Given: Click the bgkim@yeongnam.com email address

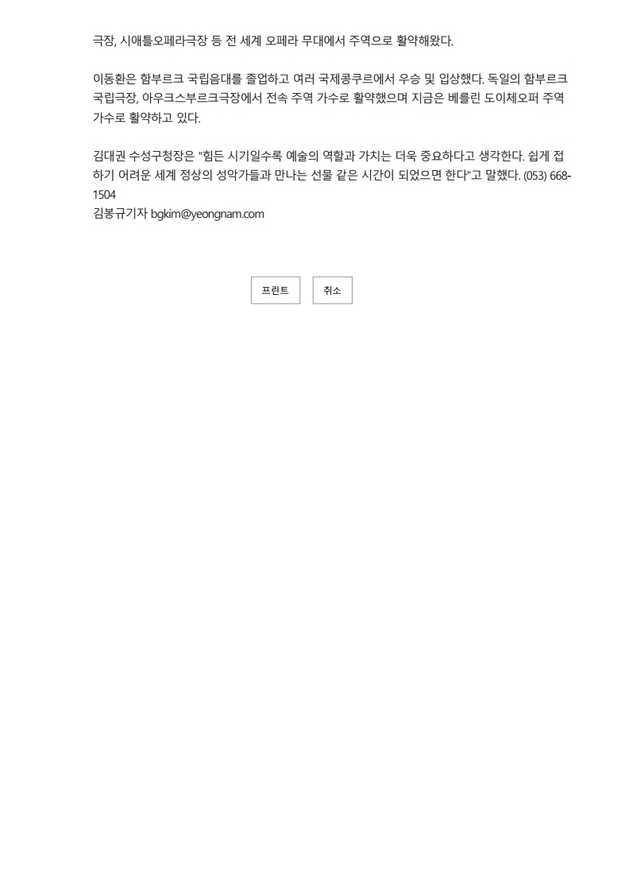Looking at the screenshot, I should point(207,215).
